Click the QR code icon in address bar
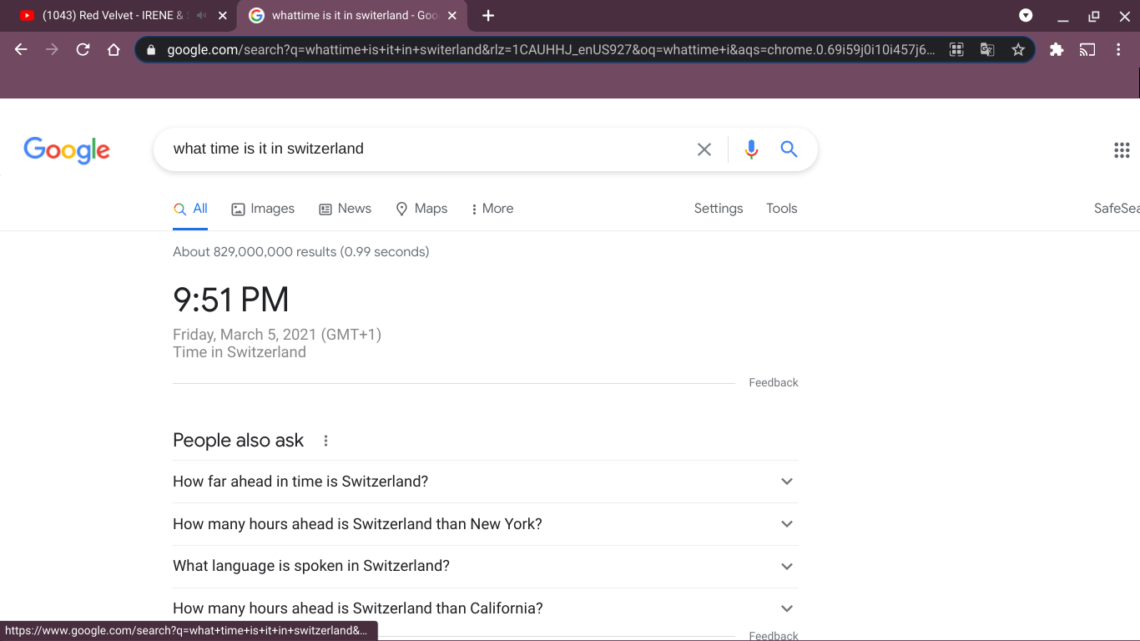Viewport: 1140px width, 641px height. tap(956, 49)
